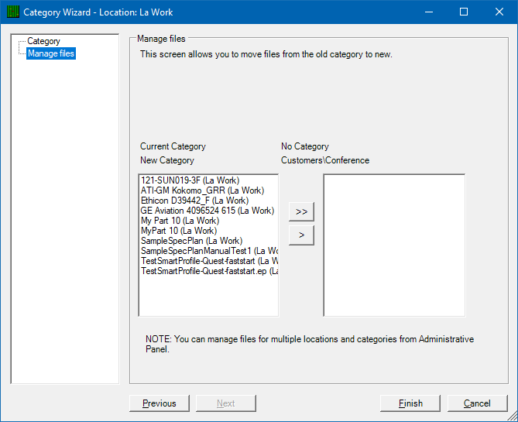Select file 121-SUN019-3F (La Work)
Screen dimensions: 518x422
pos(190,180)
